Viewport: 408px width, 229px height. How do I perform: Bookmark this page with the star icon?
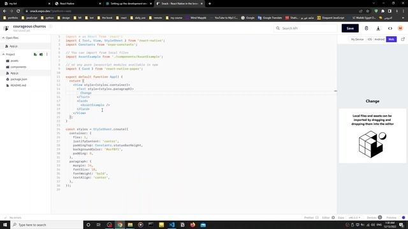pos(367,11)
